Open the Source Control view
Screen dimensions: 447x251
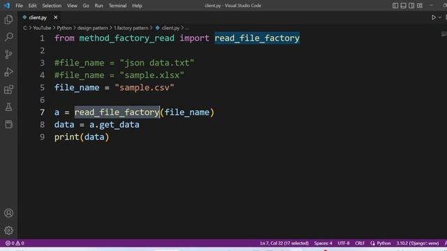pyautogui.click(x=8, y=54)
